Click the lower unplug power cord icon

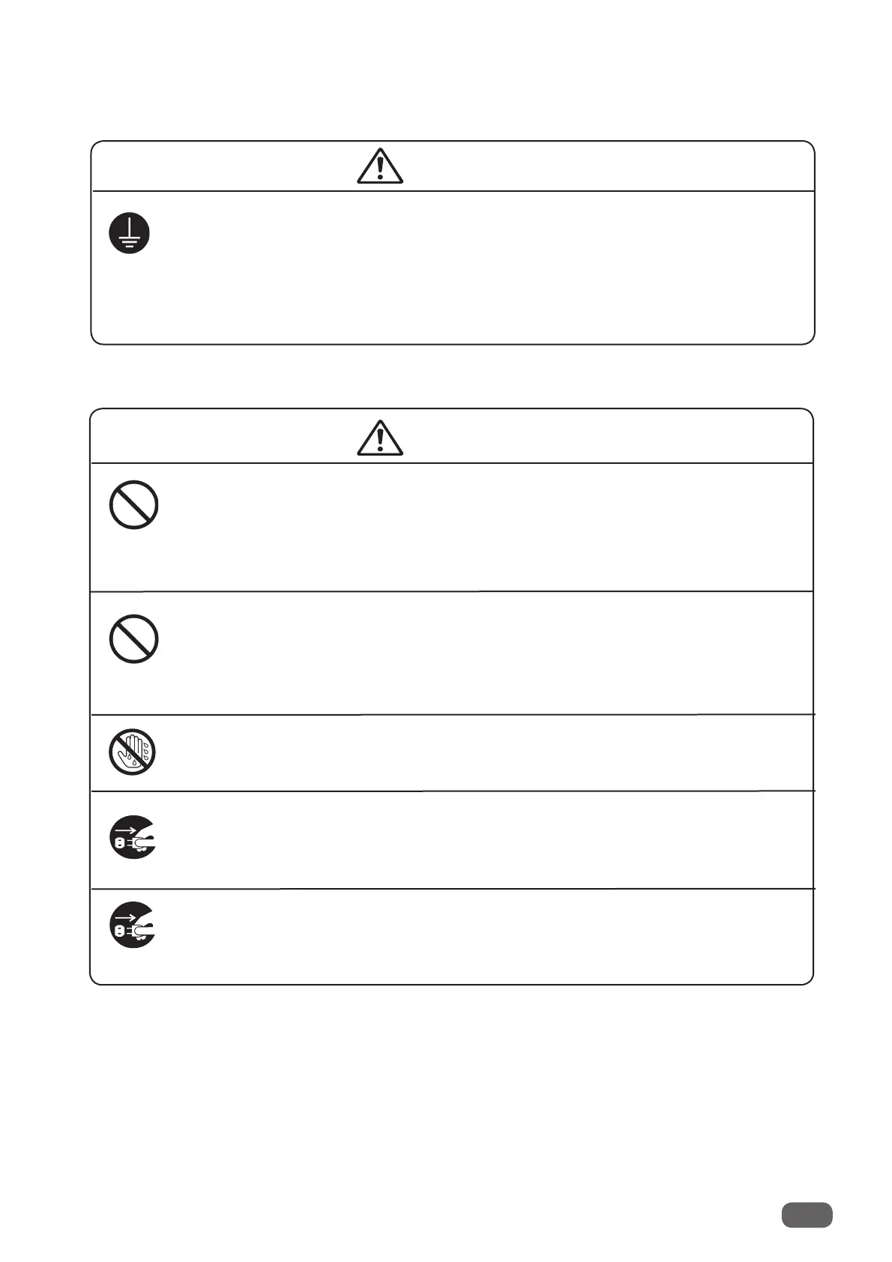coord(133,925)
